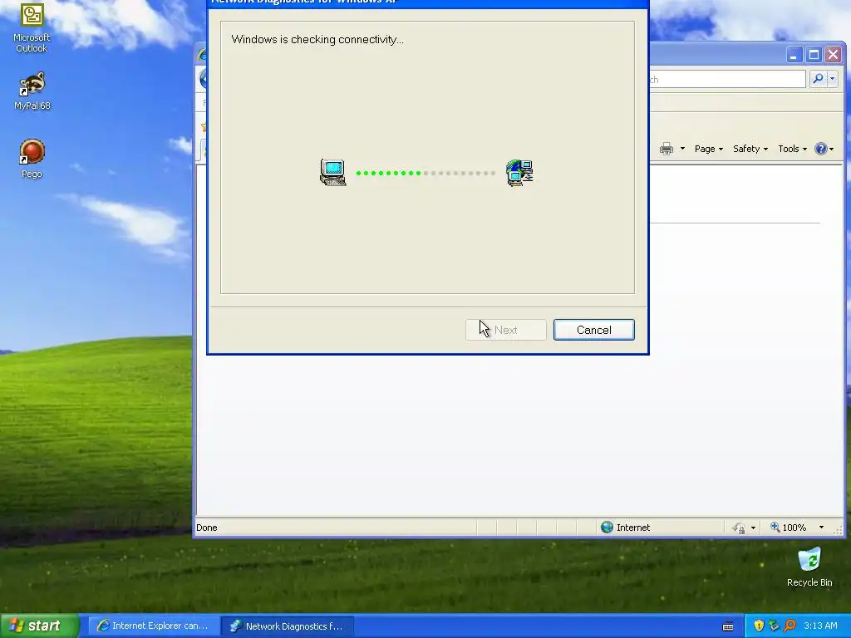This screenshot has height=638, width=851.
Task: Select the Recycle Bin icon
Action: (809, 567)
